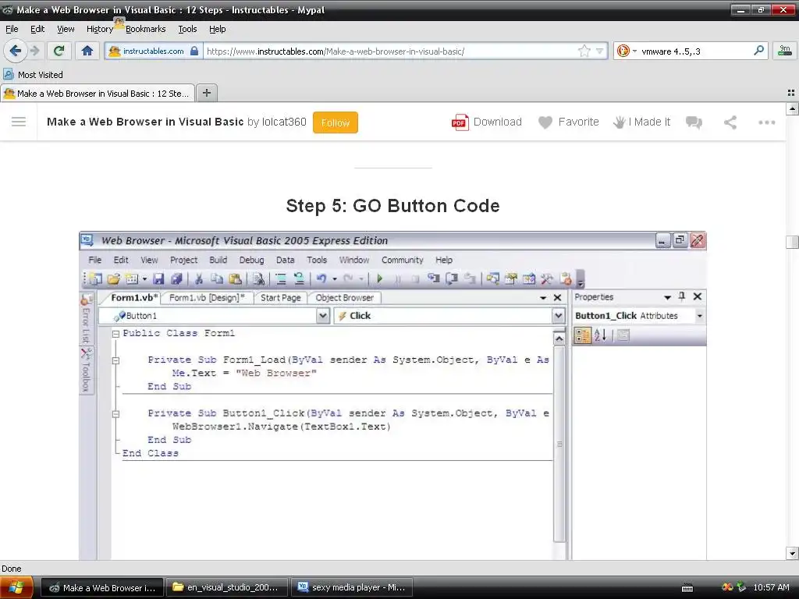799x599 pixels.
Task: Open the list-all-tabs grid icon
Action: pos(791,93)
